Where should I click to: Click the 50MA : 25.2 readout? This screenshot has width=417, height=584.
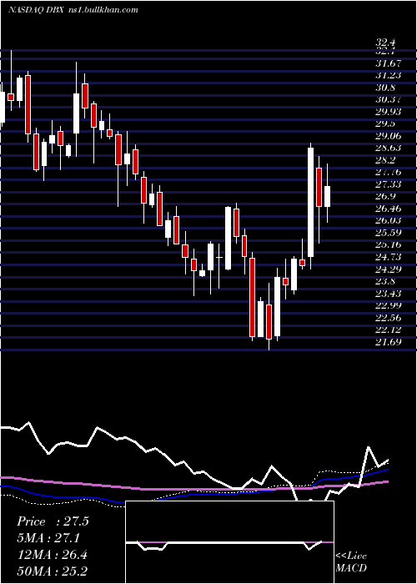pyautogui.click(x=52, y=571)
